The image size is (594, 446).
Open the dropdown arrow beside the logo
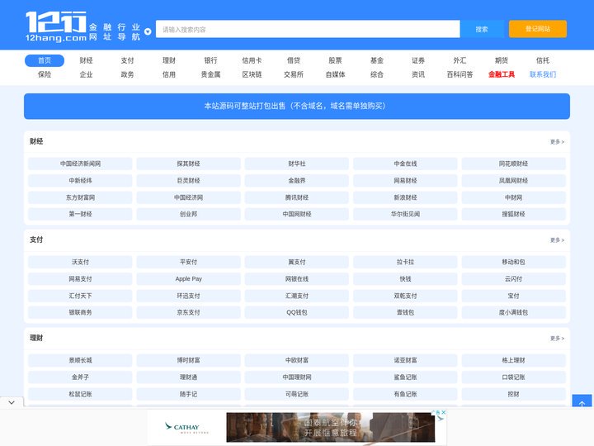click(148, 32)
